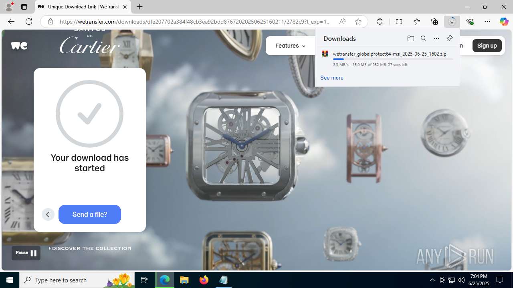Image resolution: width=513 pixels, height=288 pixels.
Task: Open a new tab with plus
Action: pos(139,7)
